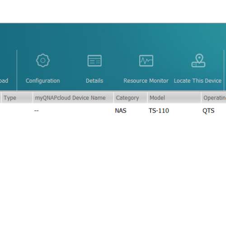Select the NAS category cell
226x226 pixels.
coord(121,111)
